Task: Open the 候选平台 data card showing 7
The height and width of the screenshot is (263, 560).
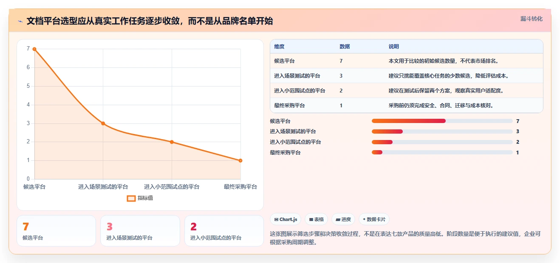Action: (x=56, y=231)
